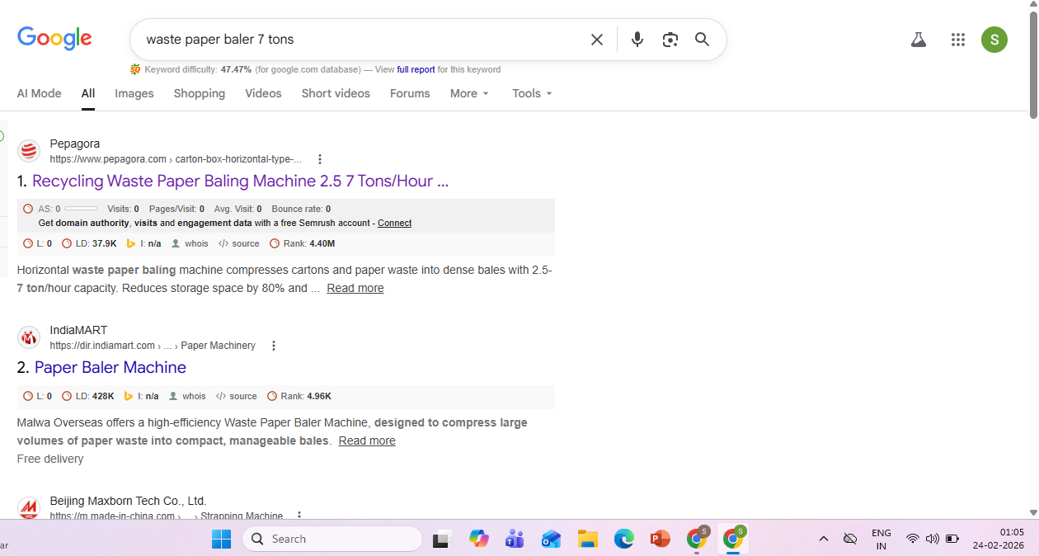Select the Videos tab
Image resolution: width=1039 pixels, height=556 pixels.
point(263,93)
